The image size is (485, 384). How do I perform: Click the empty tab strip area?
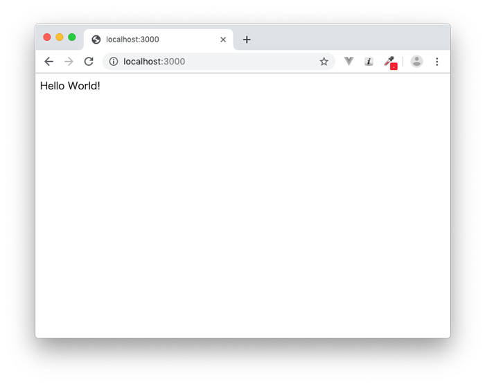click(349, 37)
